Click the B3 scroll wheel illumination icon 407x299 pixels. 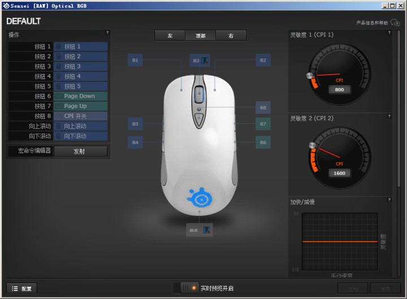(x=205, y=60)
